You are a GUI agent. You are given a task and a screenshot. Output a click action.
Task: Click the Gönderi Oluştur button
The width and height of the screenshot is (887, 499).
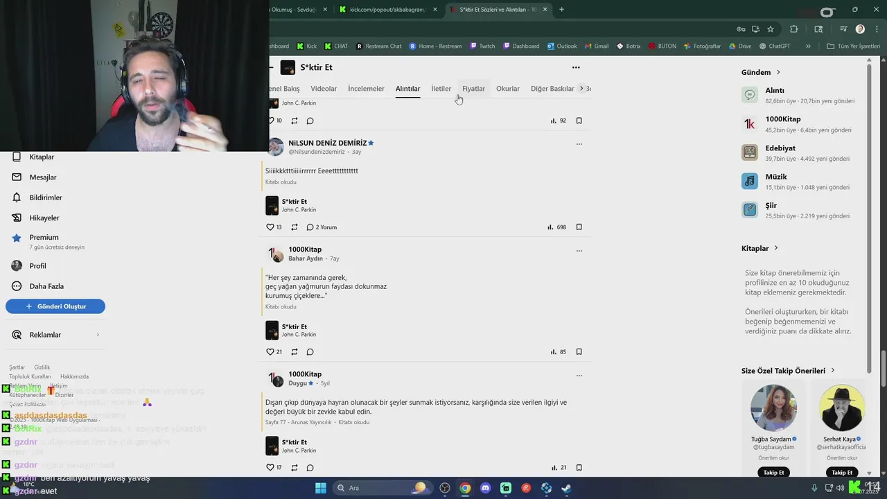tap(55, 306)
